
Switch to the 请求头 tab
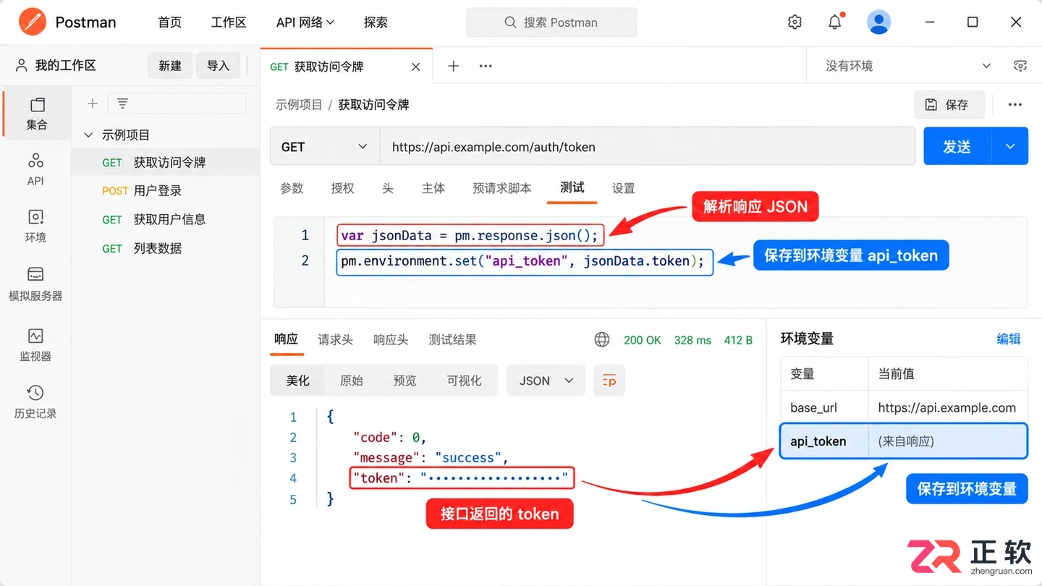pyautogui.click(x=335, y=339)
